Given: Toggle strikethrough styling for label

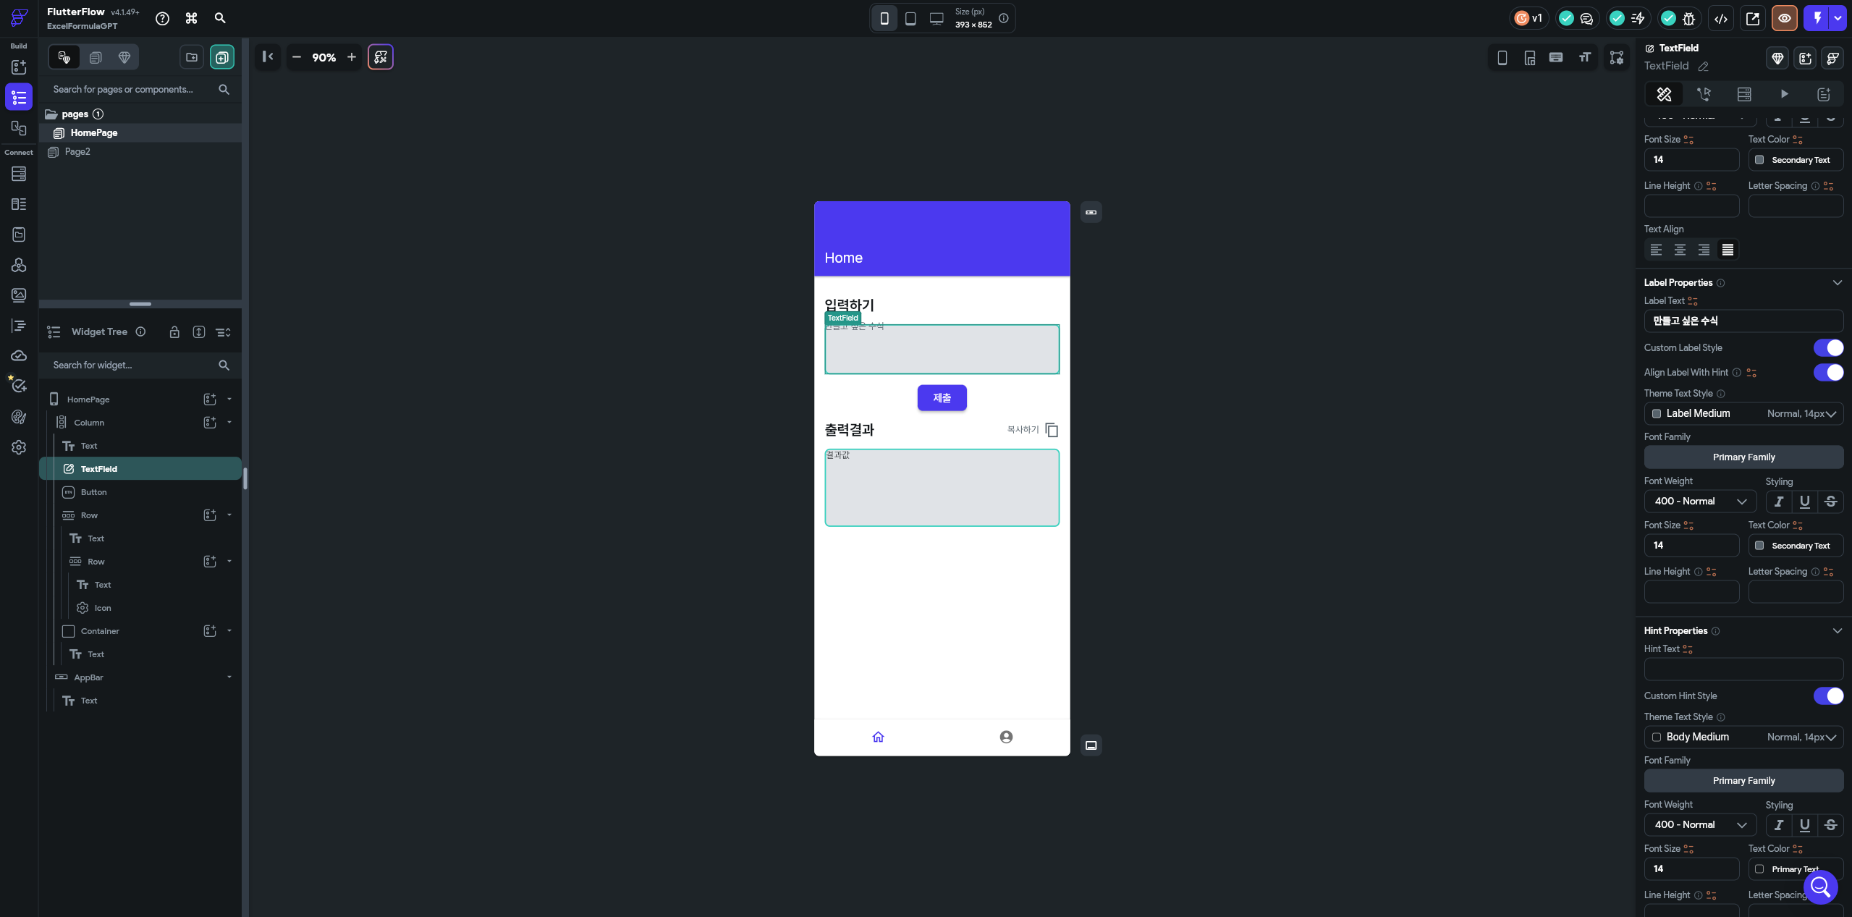Looking at the screenshot, I should click(1830, 502).
